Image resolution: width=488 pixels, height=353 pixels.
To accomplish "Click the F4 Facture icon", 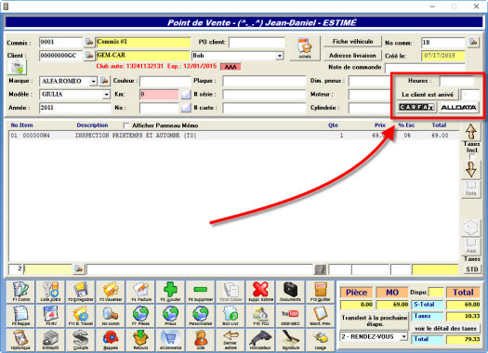I will click(x=140, y=292).
